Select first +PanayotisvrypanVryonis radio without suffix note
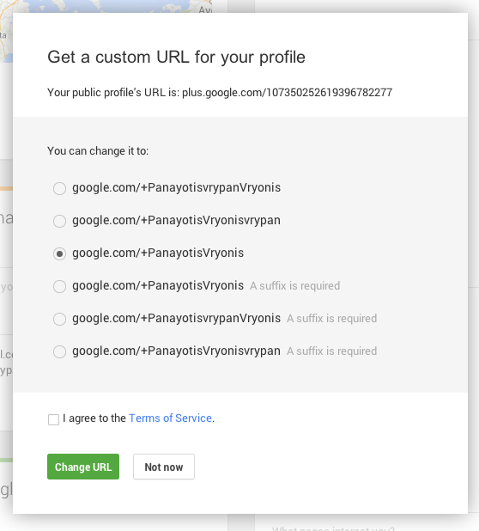The image size is (479, 531). point(59,188)
